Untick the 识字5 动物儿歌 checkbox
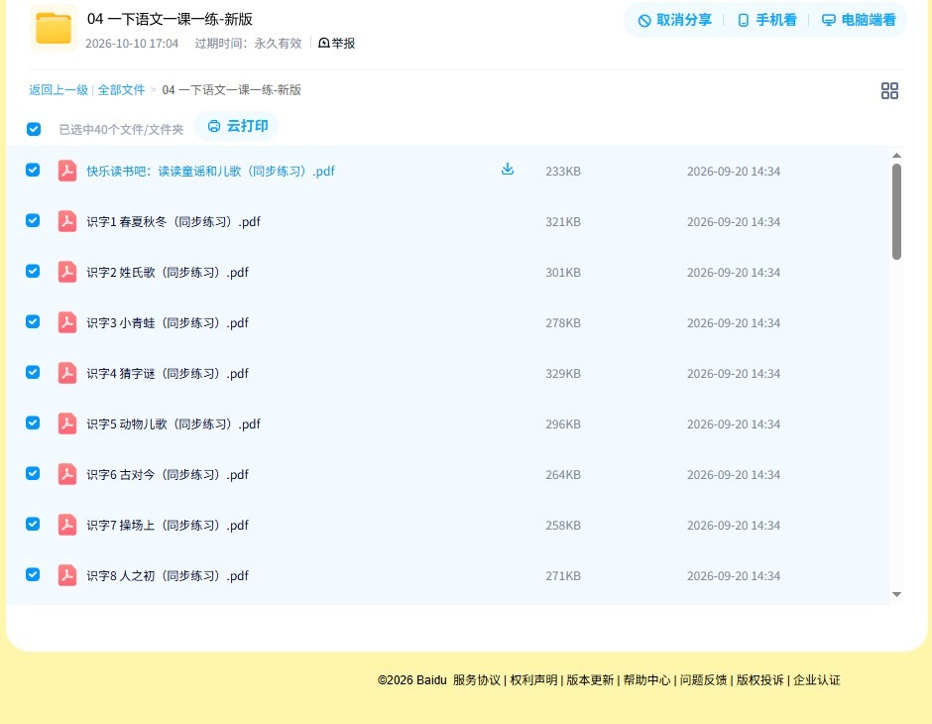Screen dimensions: 932x724 coord(33,422)
